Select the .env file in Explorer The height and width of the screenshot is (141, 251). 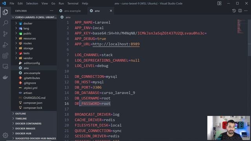[x=34, y=68]
